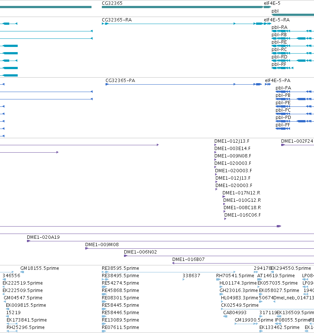314x333 pixels.
Task: Select the AT14619.5prime EST label
Action: [276, 276]
